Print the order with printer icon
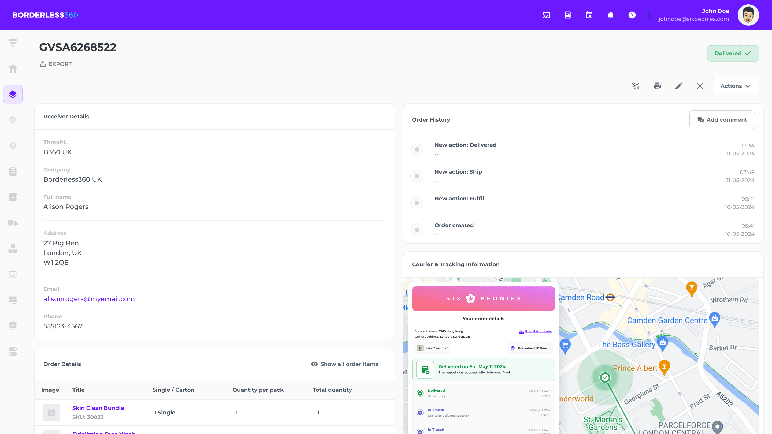This screenshot has width=772, height=434. tap(657, 86)
